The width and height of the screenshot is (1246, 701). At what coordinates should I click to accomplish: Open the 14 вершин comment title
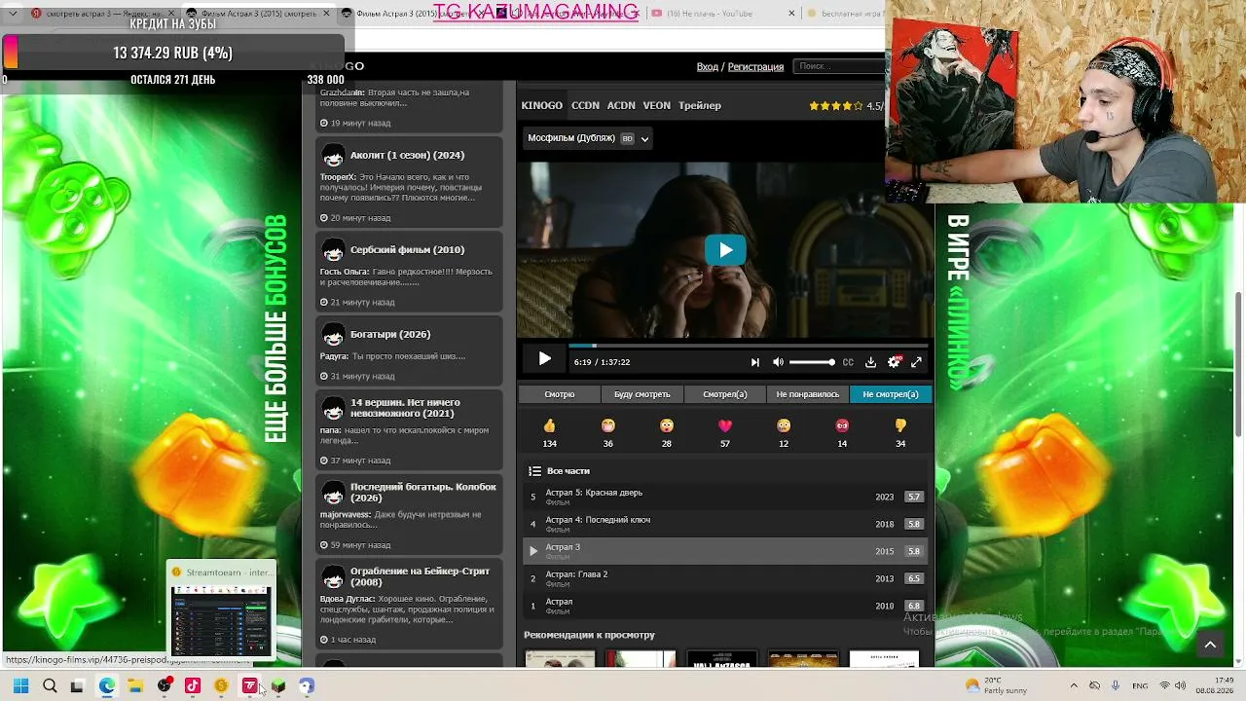(405, 408)
